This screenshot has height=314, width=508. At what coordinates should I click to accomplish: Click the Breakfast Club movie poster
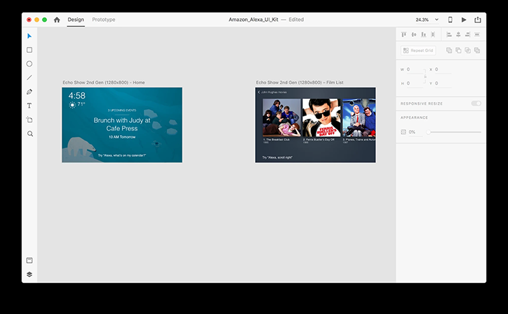(x=281, y=117)
